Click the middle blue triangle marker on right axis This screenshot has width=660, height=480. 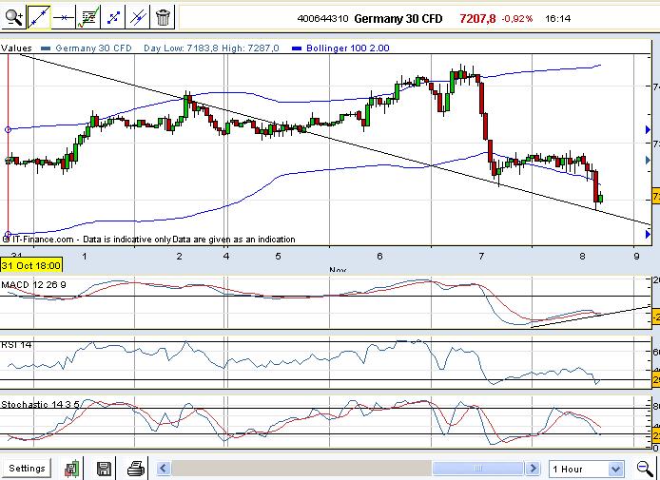(648, 160)
